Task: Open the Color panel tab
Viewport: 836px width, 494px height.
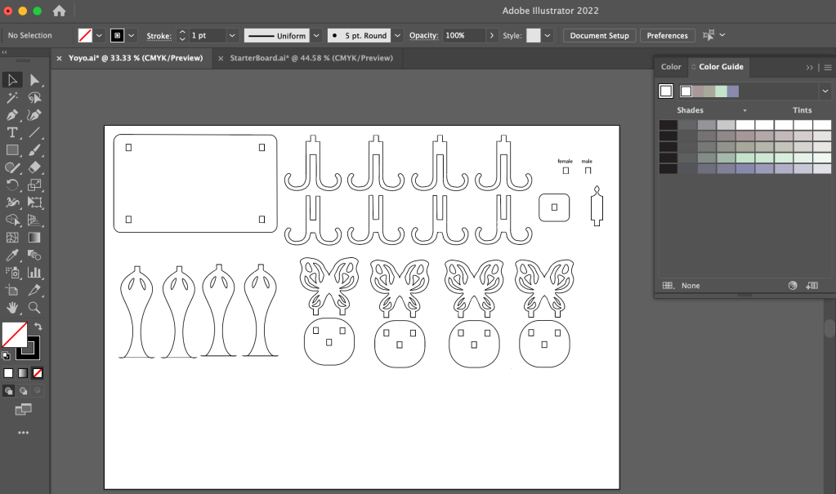Action: coord(671,67)
